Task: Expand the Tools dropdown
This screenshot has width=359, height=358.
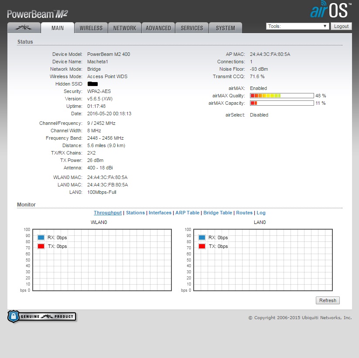Action: click(x=297, y=26)
